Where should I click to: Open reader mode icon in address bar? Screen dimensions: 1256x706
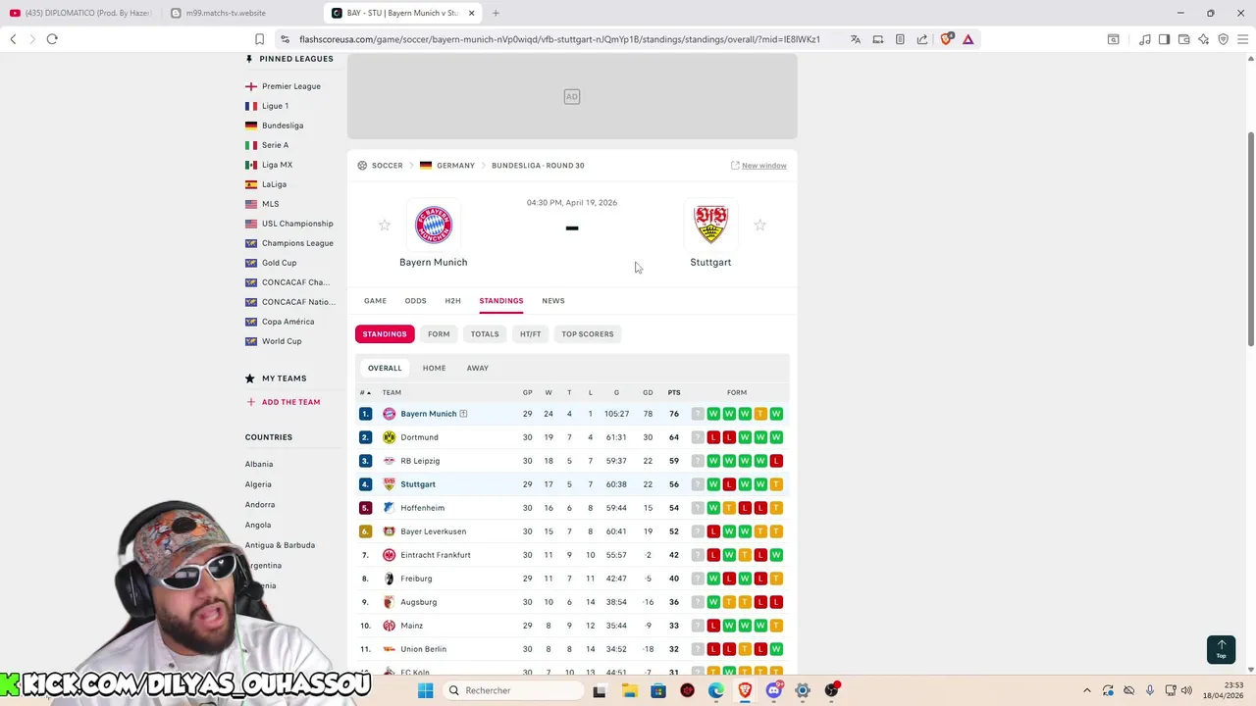pos(900,39)
